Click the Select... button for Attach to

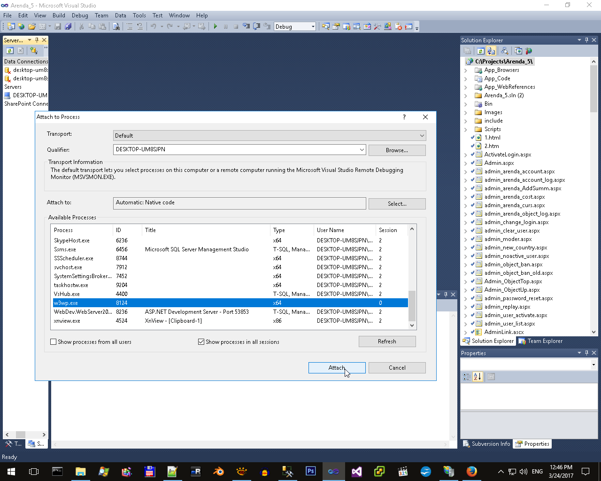(397, 204)
